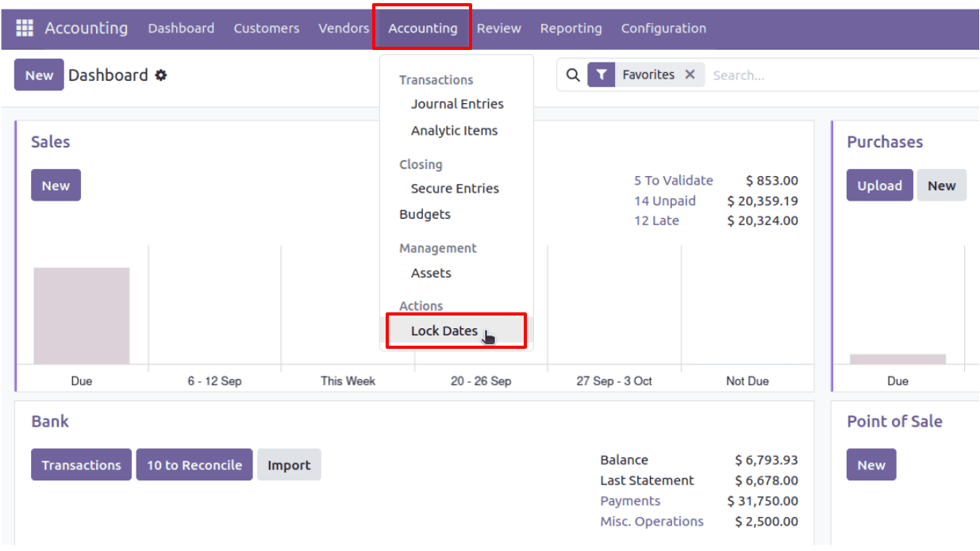Image resolution: width=980 pixels, height=551 pixels.
Task: Click the Due bar in Purchases chart
Action: pos(897,359)
